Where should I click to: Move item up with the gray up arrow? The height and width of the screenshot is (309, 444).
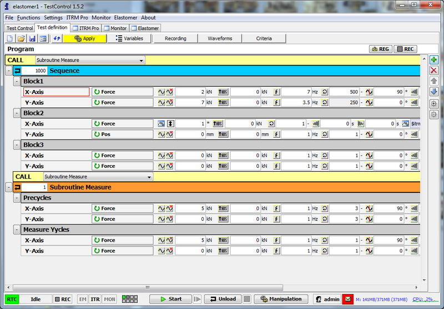point(433,81)
